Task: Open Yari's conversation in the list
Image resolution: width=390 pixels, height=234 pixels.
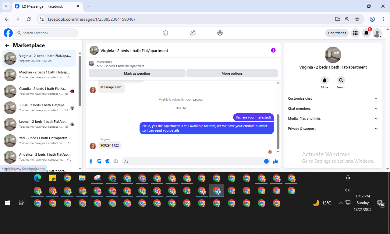Action: click(x=39, y=140)
